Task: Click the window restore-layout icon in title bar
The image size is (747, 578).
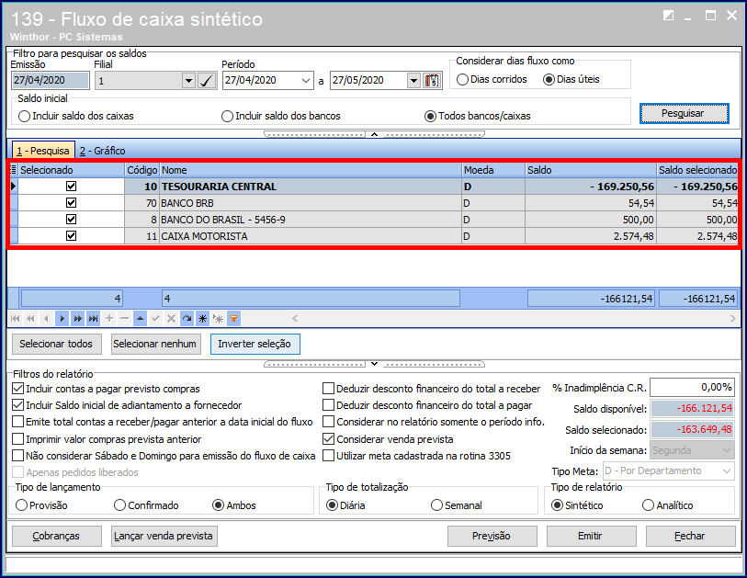Action: point(668,16)
